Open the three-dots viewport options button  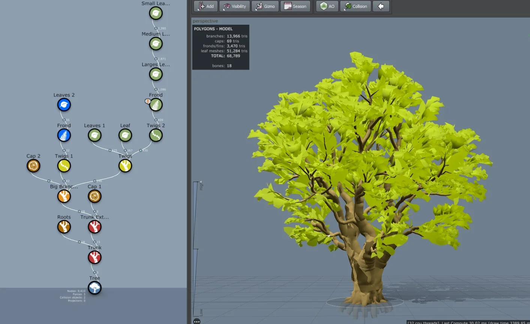point(197,321)
